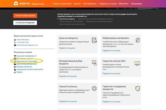Click the document search icon on Цены на продукты card
The height and width of the screenshot is (110, 166).
(x=94, y=40)
